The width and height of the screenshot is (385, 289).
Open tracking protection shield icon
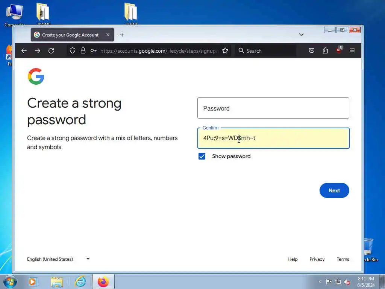(x=73, y=51)
